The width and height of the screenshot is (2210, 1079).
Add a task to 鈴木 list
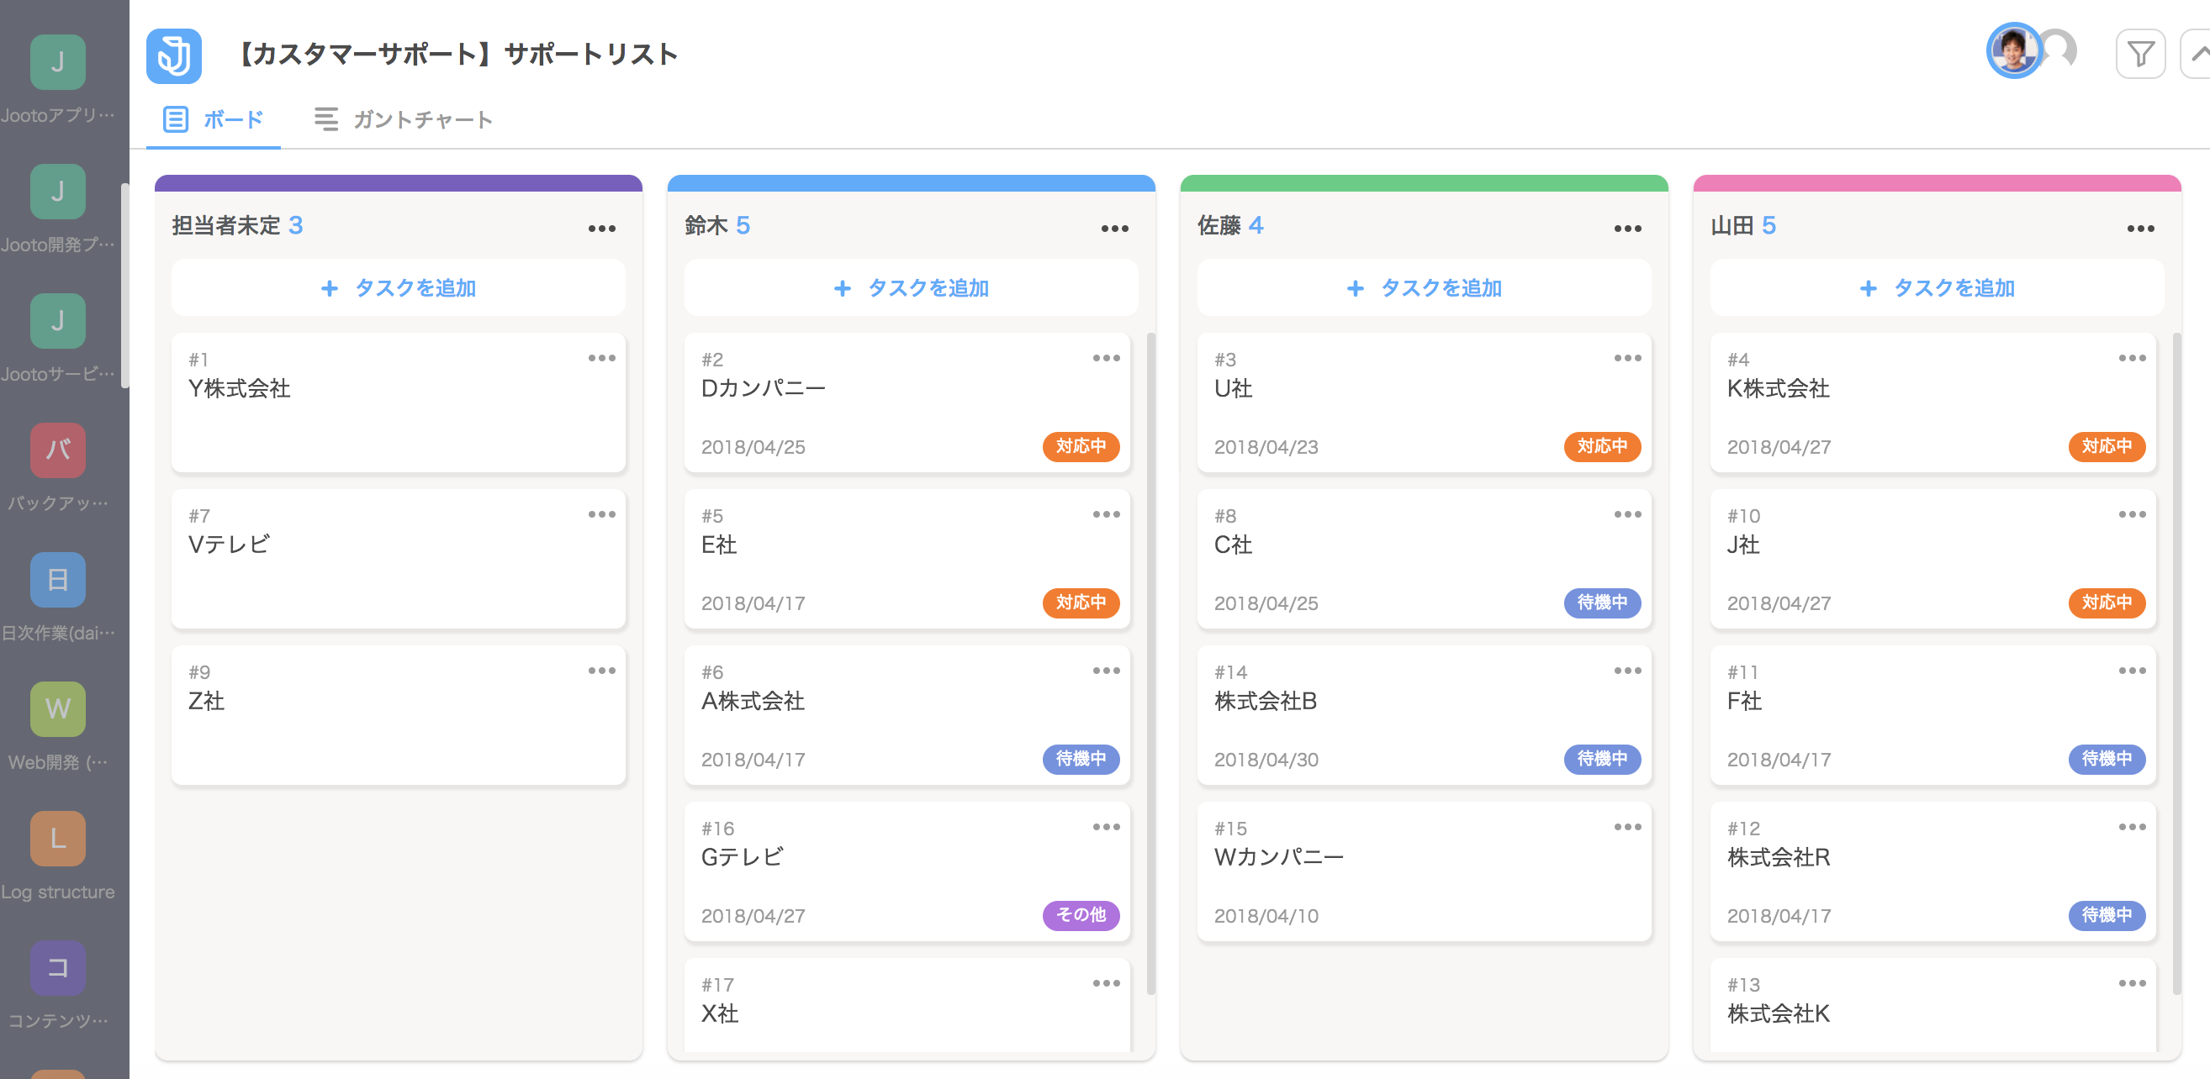912,288
